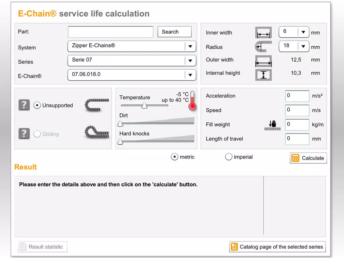
Task: Select the Gliding installation type
Action: 37,134
